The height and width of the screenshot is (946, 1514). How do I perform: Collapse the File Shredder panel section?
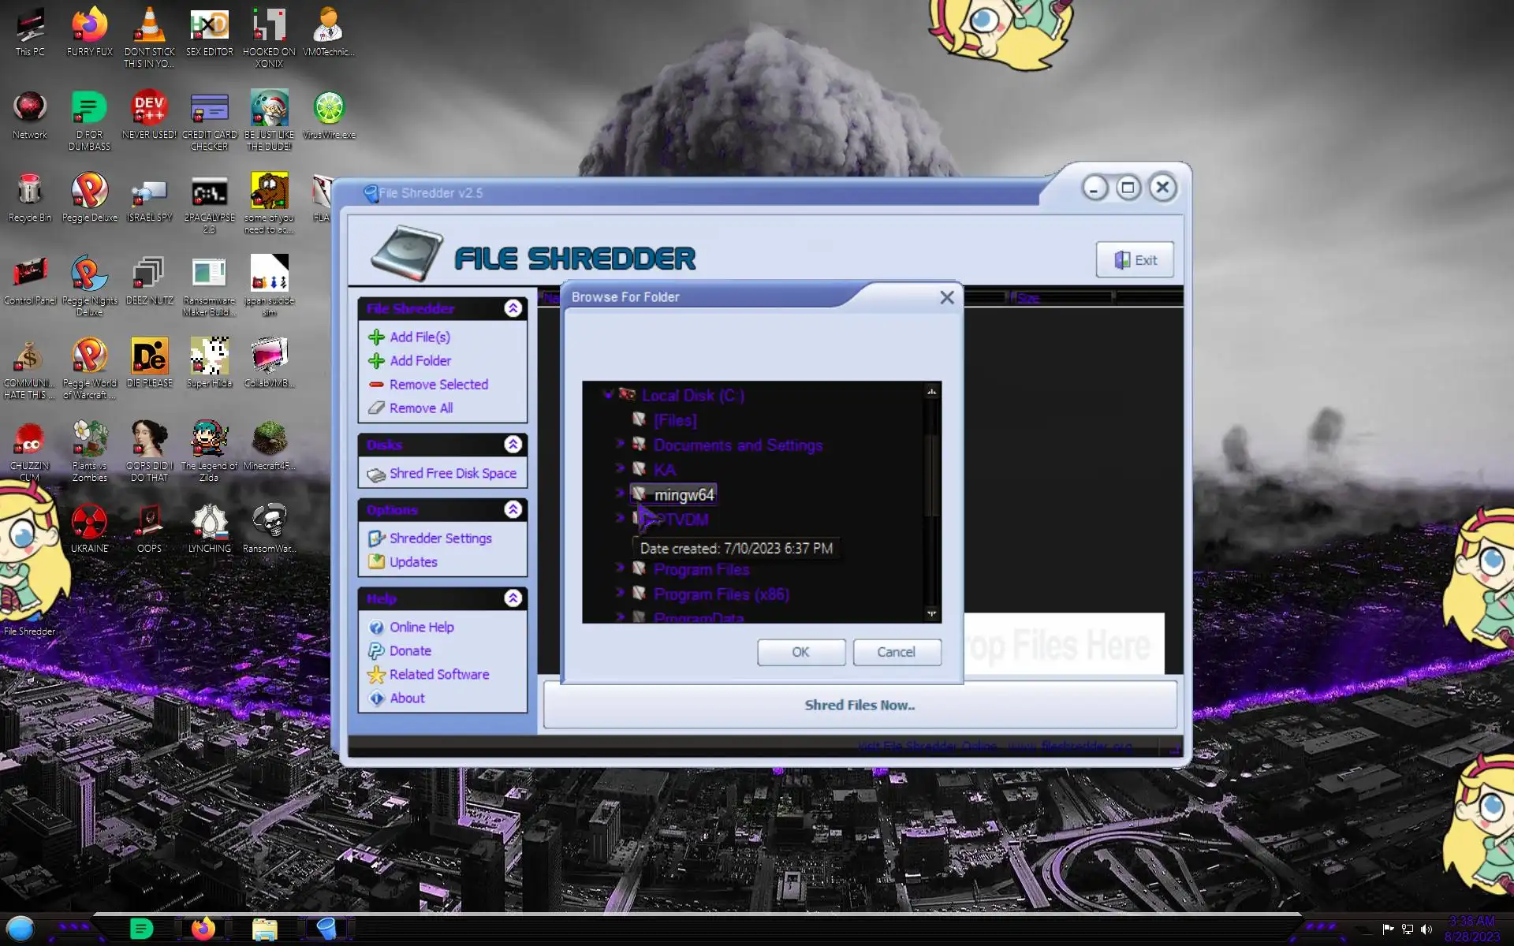pos(513,308)
